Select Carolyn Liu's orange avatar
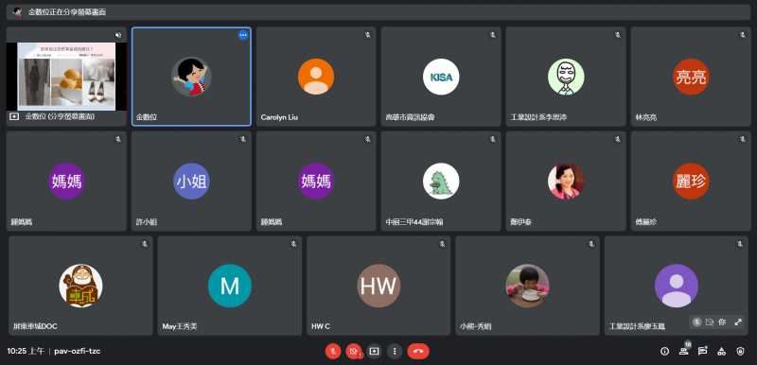The height and width of the screenshot is (365, 757). pos(316,77)
